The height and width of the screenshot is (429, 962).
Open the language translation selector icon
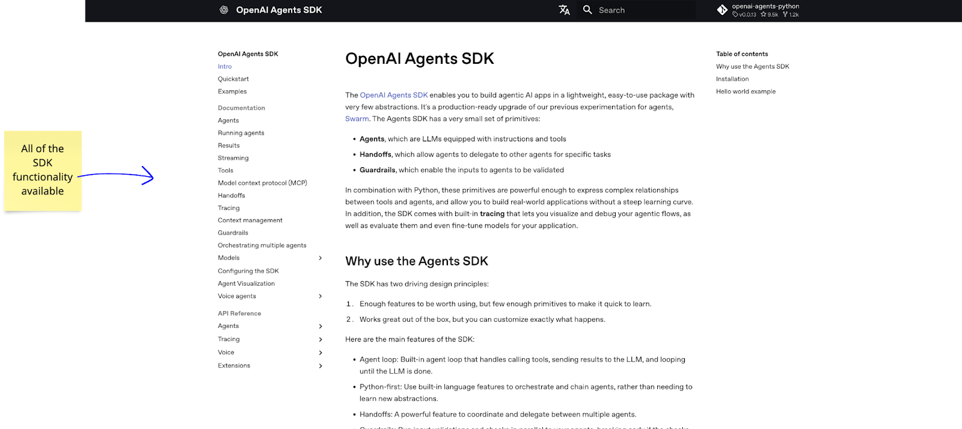tap(564, 10)
